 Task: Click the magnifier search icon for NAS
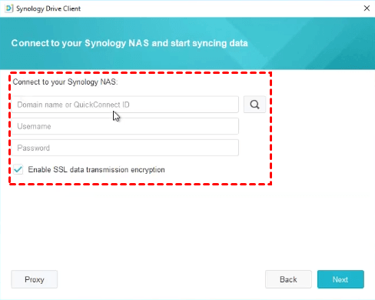[254, 105]
